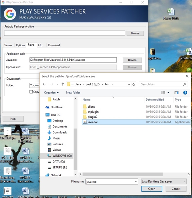Viewport: 192px width, 198px height.
Task: Select OneDrive in navigation pane
Action: tap(56, 107)
